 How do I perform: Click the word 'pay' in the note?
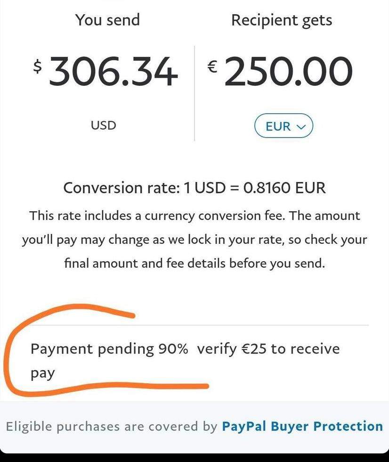43,373
